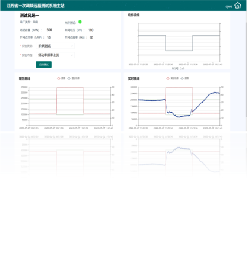
Task: Click chevron arrow of experiment content select
Action: pos(72,55)
